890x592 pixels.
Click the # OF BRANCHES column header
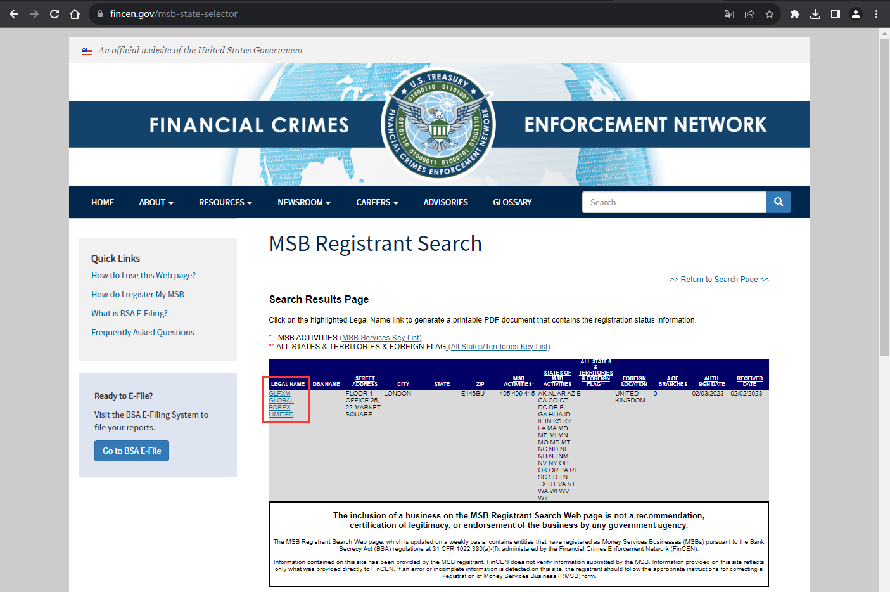click(673, 382)
